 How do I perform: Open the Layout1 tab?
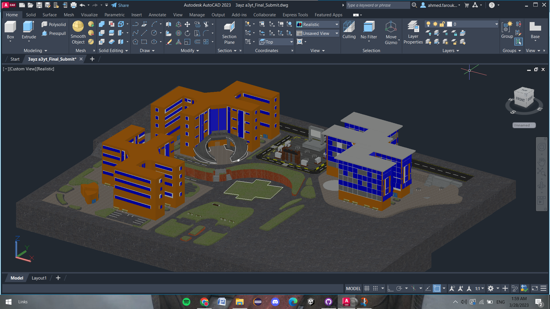(39, 278)
